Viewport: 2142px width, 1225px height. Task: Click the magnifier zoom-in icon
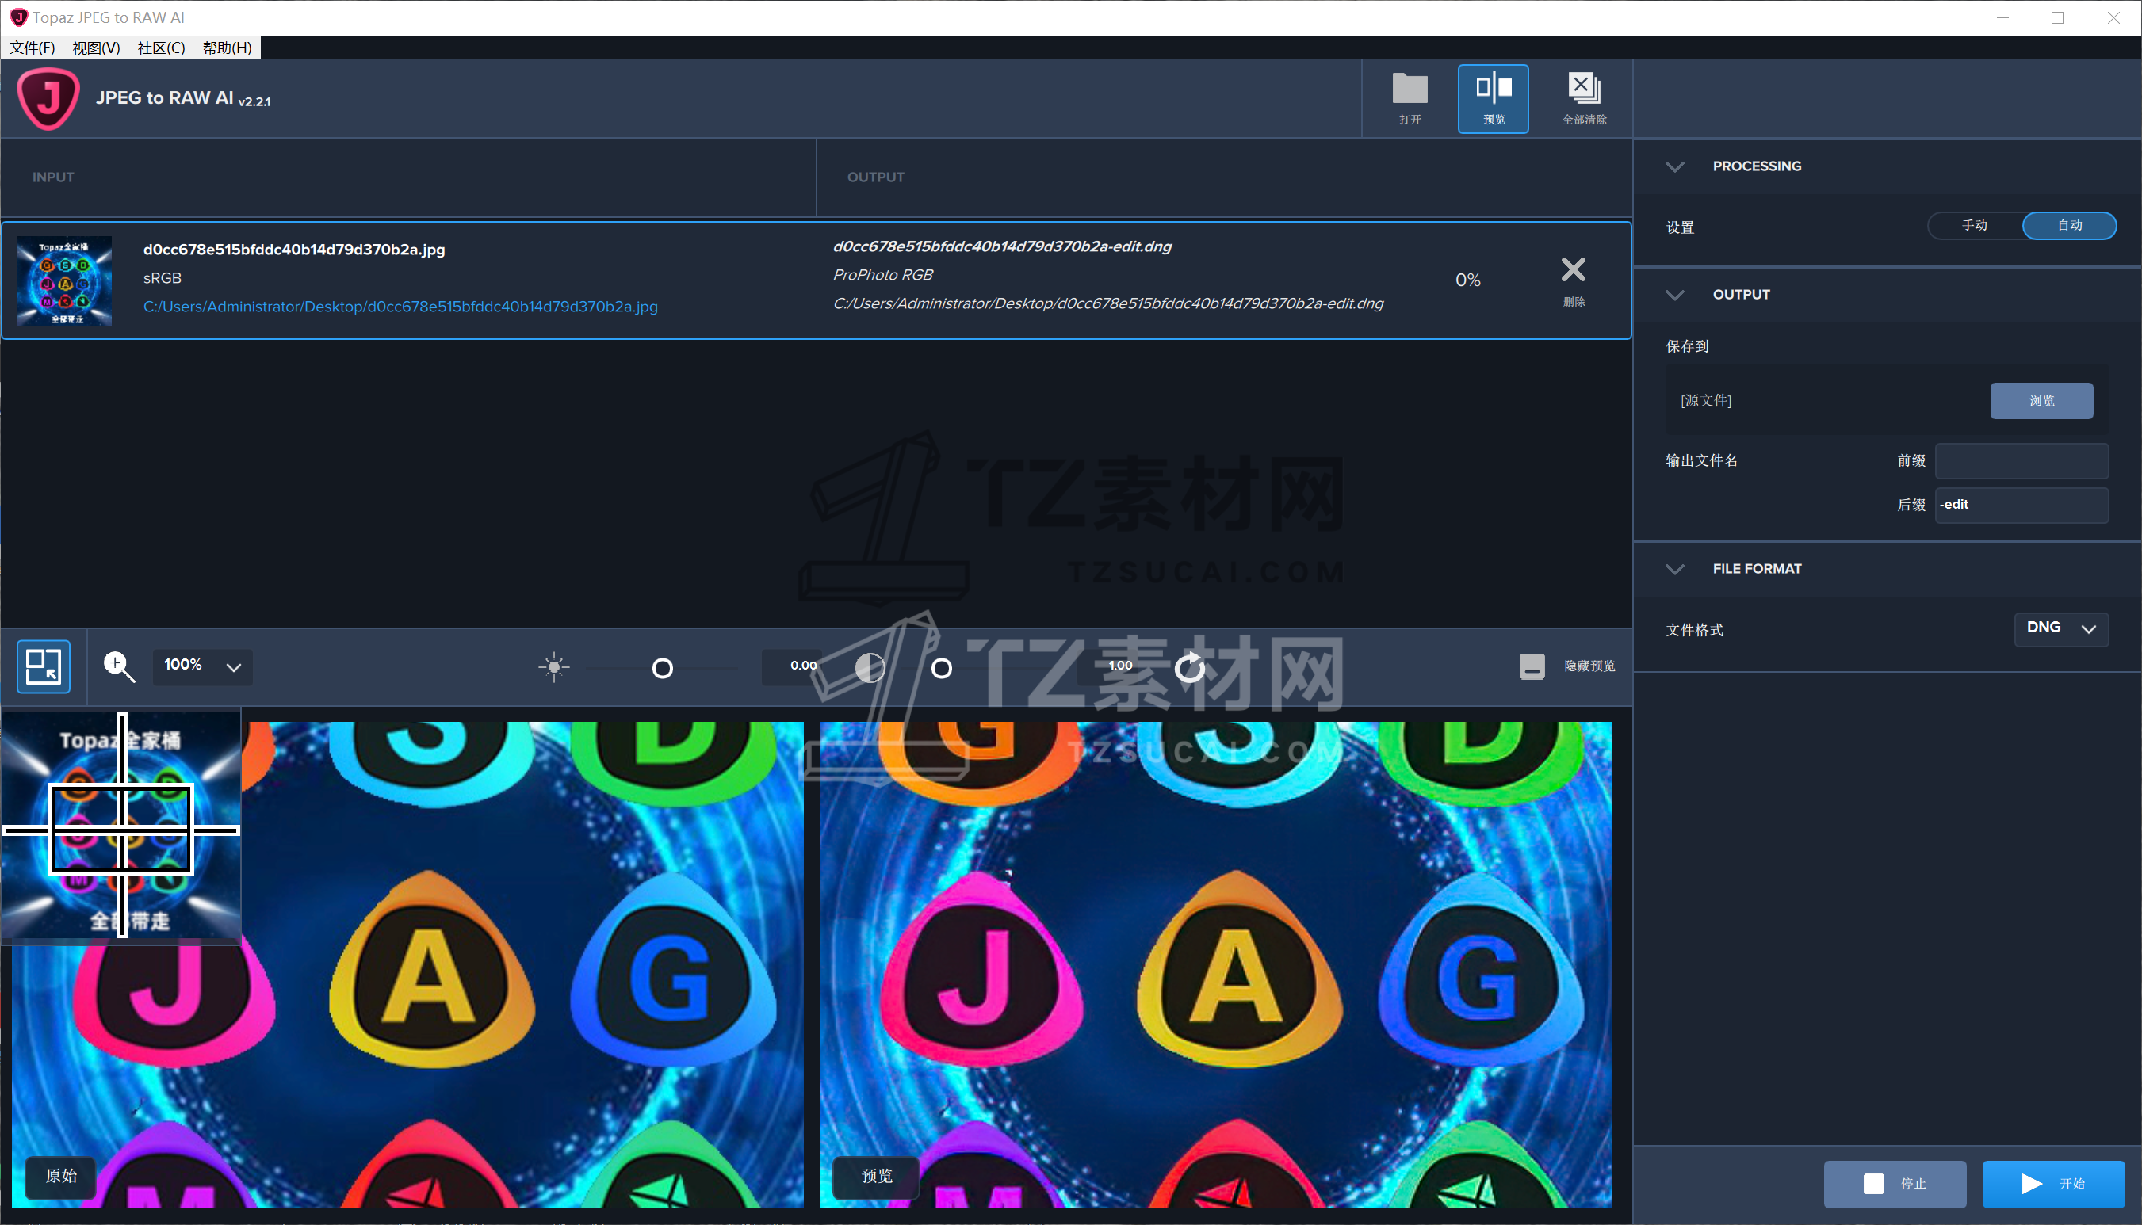118,666
